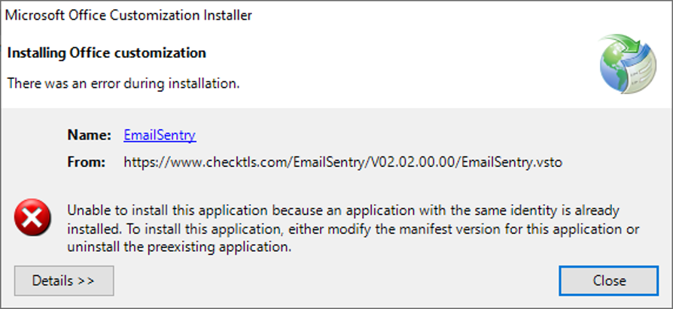Click the red error X icon

point(32,218)
